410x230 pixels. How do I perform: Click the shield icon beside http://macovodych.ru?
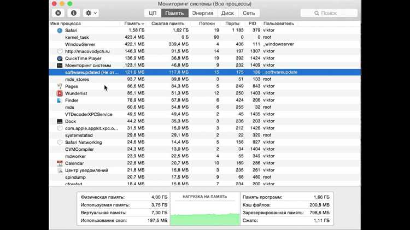[x=60, y=51]
